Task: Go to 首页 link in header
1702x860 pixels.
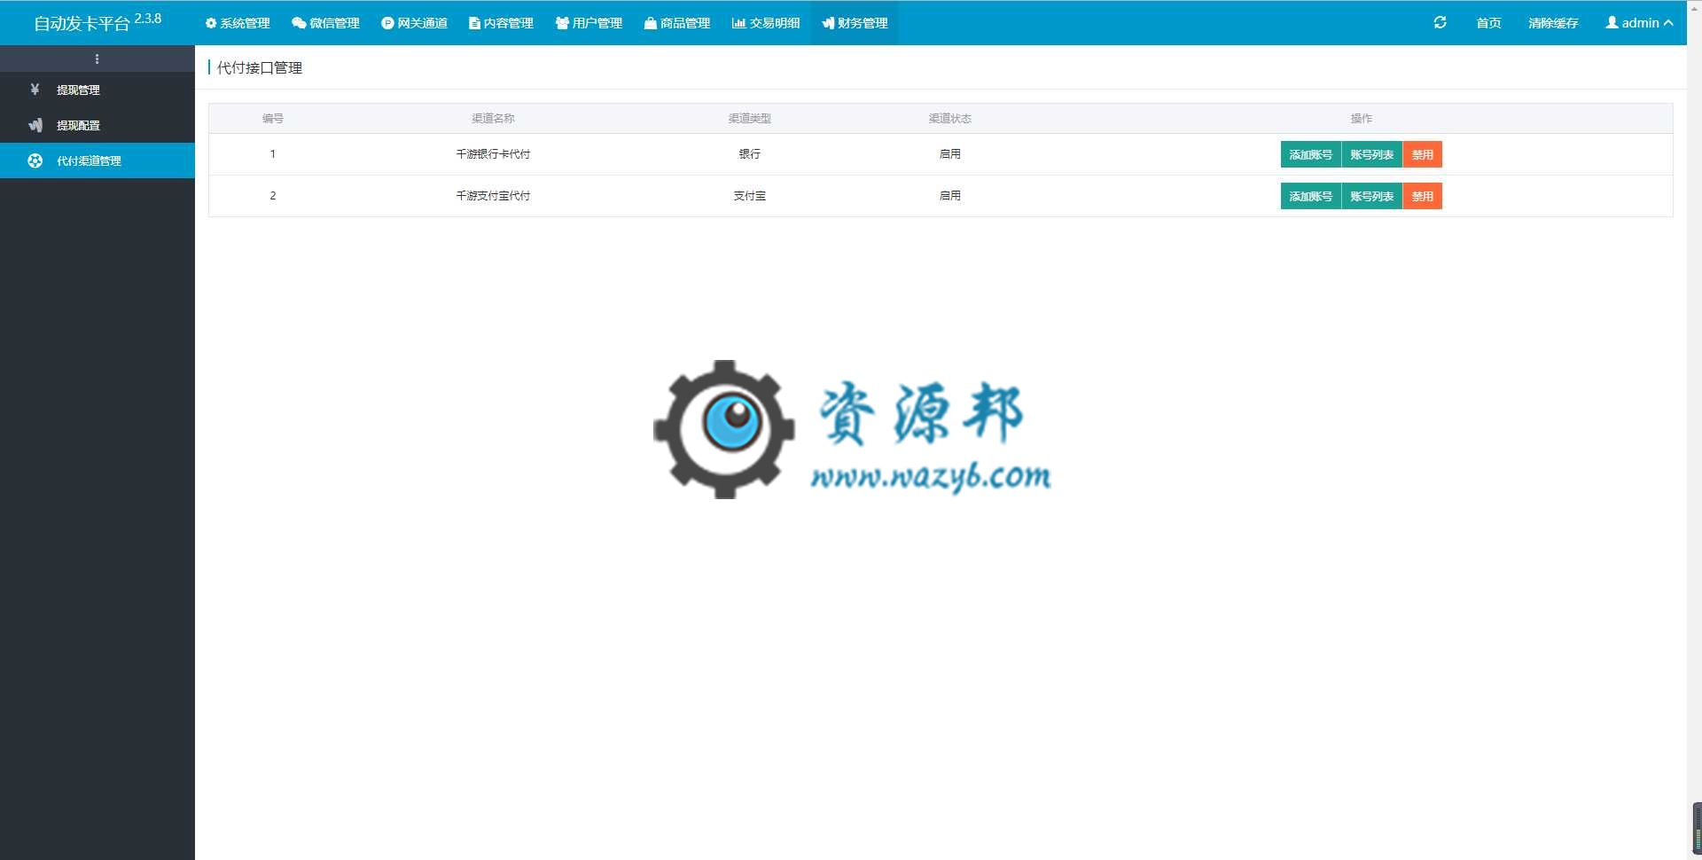Action: pyautogui.click(x=1488, y=23)
